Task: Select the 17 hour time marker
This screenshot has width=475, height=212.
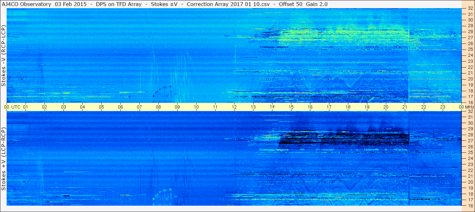Action: click(329, 107)
